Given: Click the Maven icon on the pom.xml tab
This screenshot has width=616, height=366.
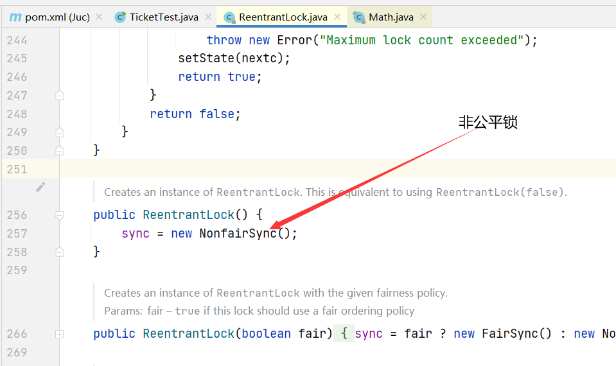Looking at the screenshot, I should pyautogui.click(x=15, y=17).
